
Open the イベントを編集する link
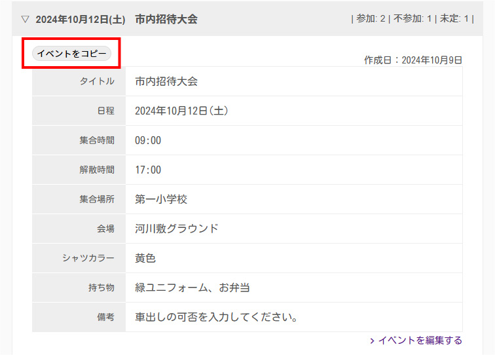pyautogui.click(x=420, y=341)
